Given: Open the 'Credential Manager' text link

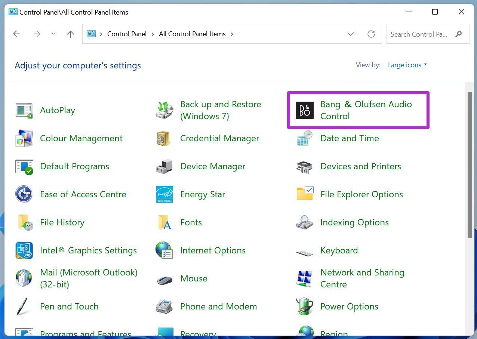Looking at the screenshot, I should (x=219, y=138).
